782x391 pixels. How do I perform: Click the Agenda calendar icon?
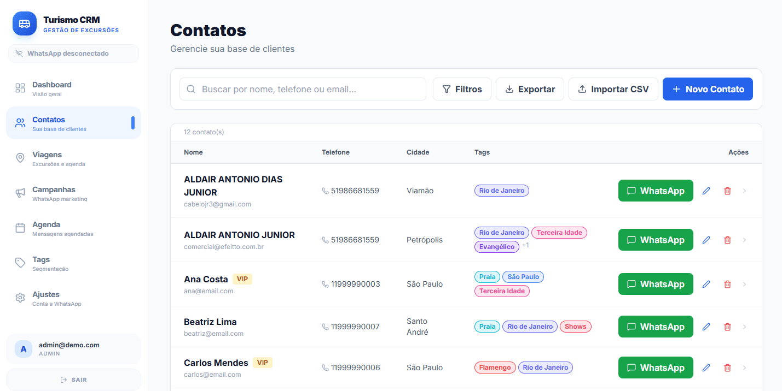(x=20, y=227)
